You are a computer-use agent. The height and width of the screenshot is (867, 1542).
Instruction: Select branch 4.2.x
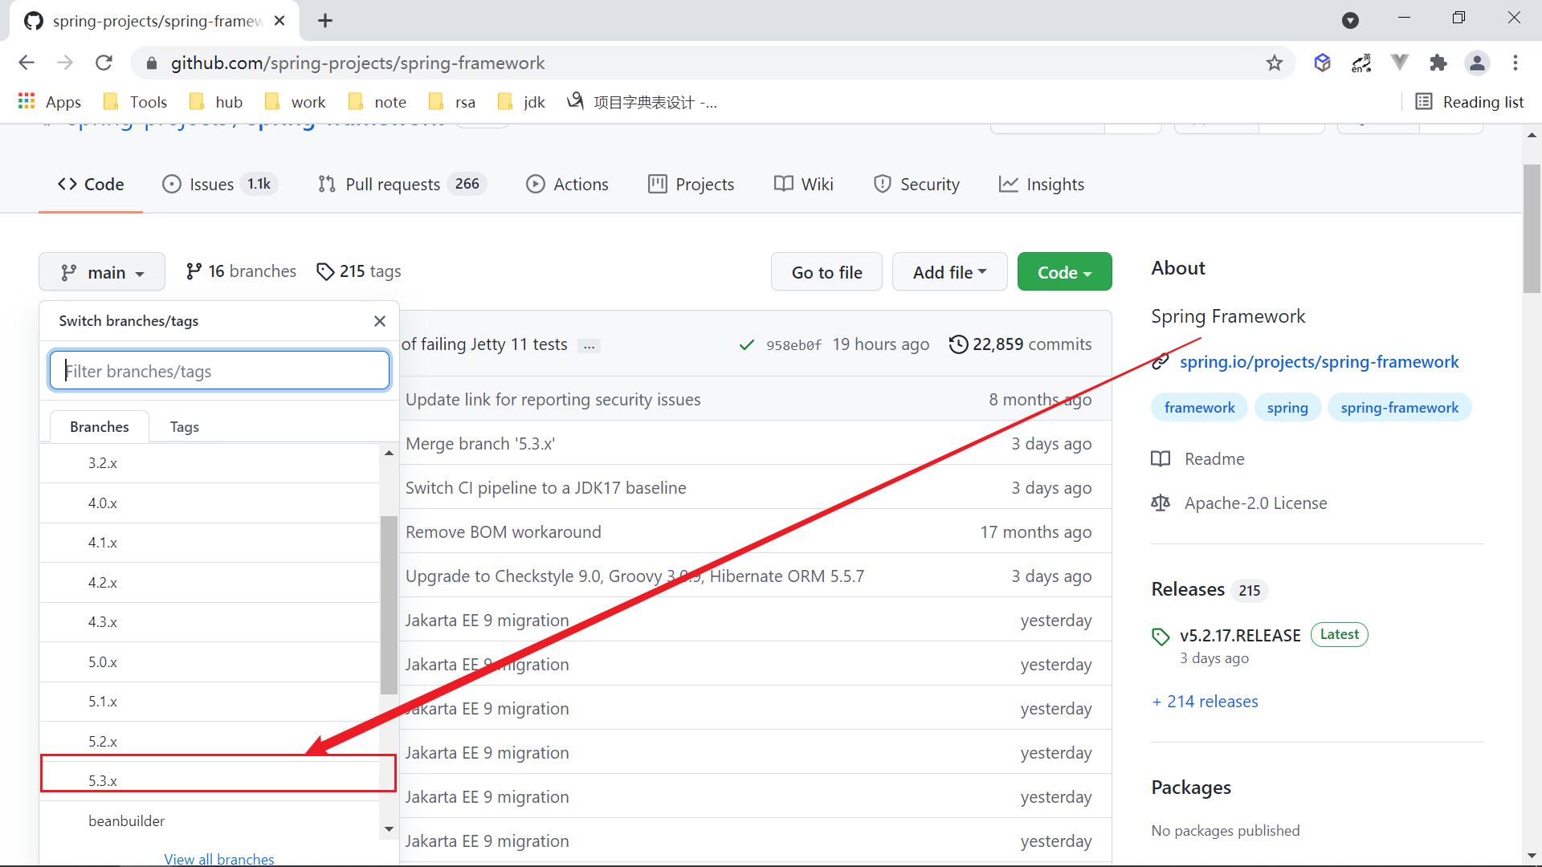tap(210, 583)
